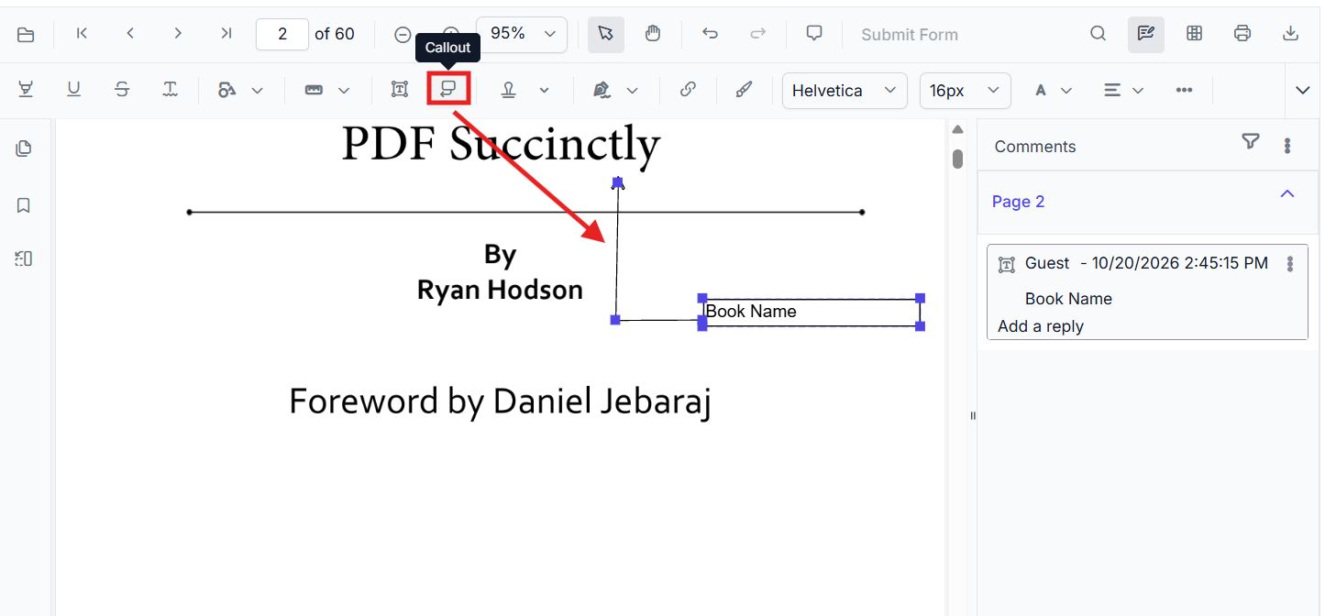Open the page thumbnails panel
The image size is (1325, 616).
(x=24, y=148)
